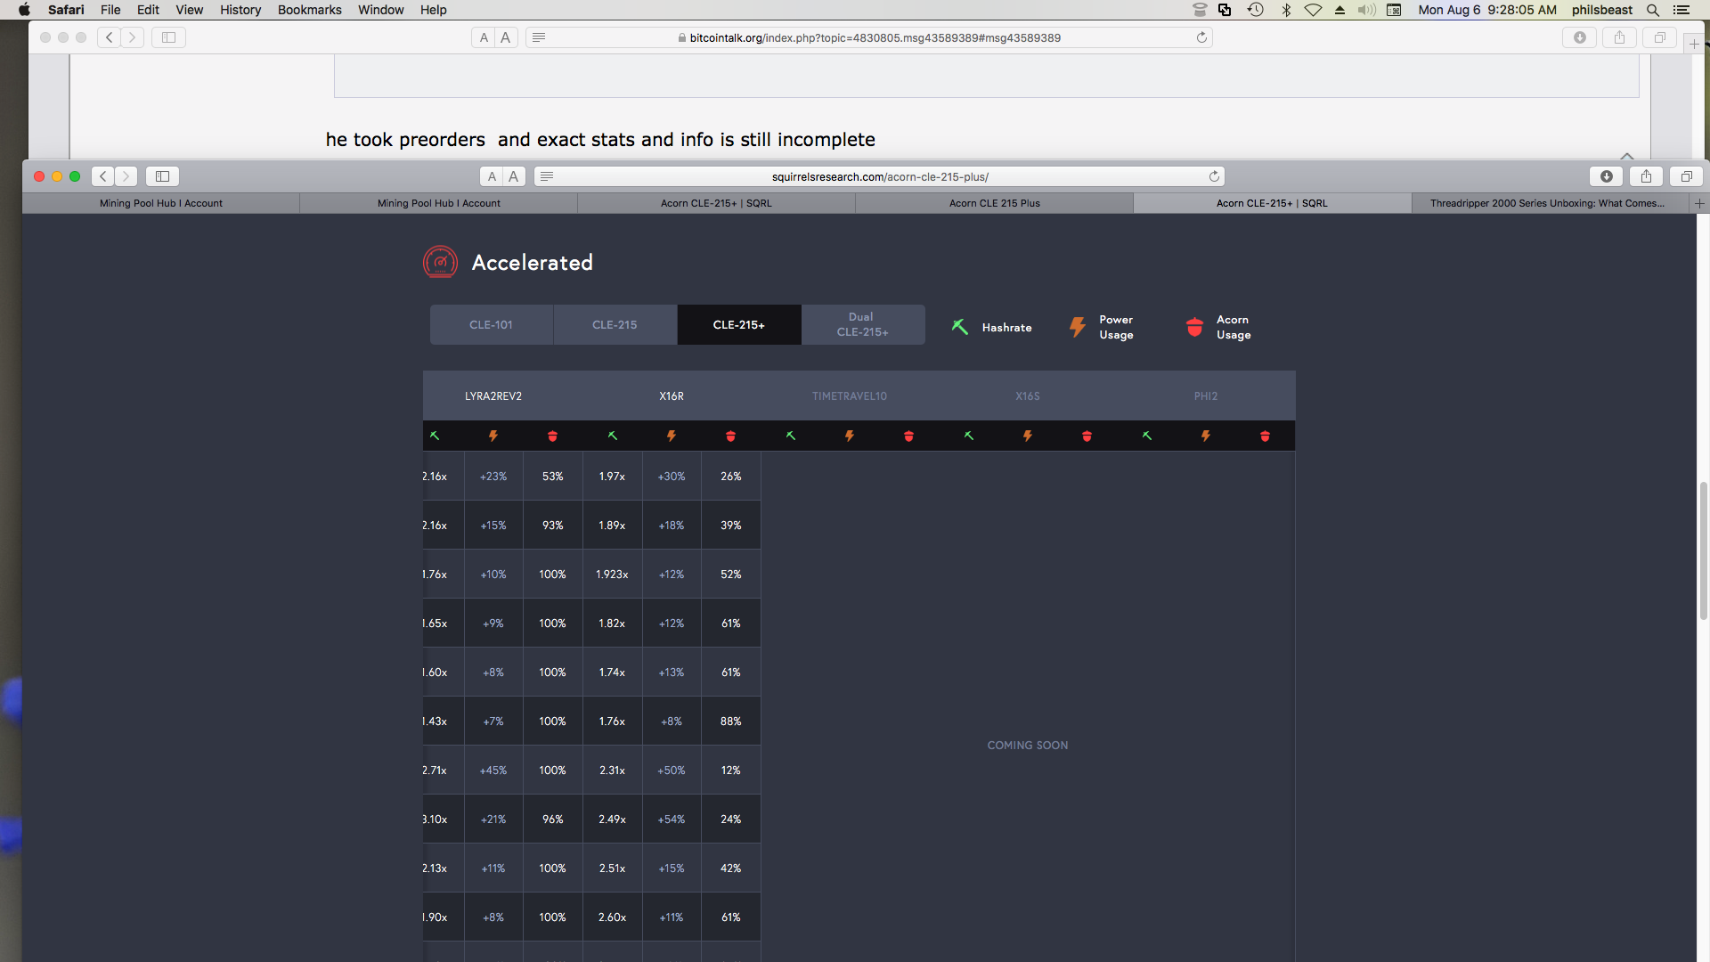Open Notification Center list icon
Viewport: 1710px width, 962px height.
click(1681, 10)
